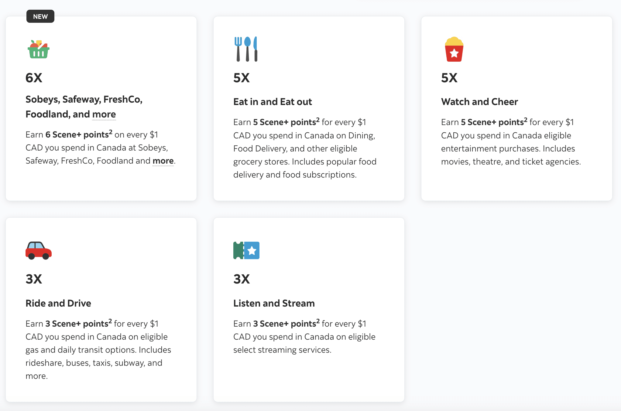Click the red car icon
Image resolution: width=621 pixels, height=411 pixels.
click(x=39, y=250)
